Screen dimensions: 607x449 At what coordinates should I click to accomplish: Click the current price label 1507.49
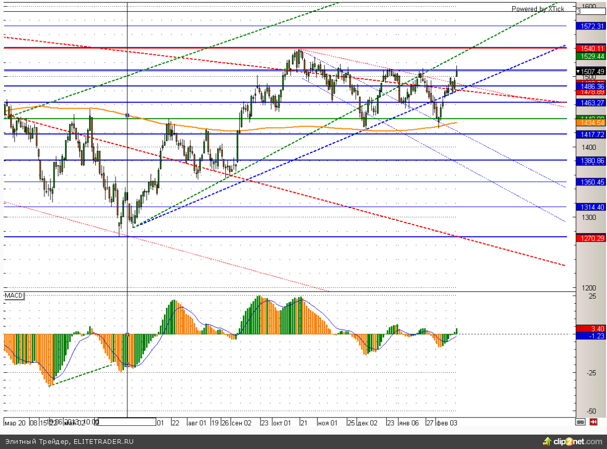[x=590, y=72]
